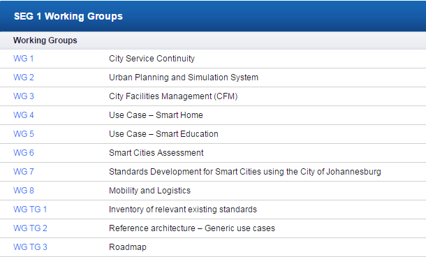Open the WG 8 link
This screenshot has width=426, height=257.
tap(24, 191)
